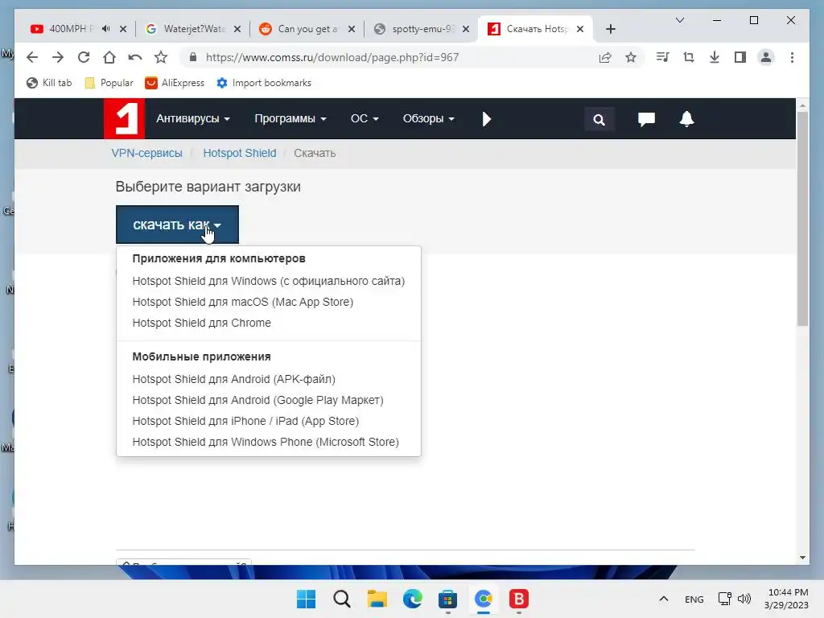Open Windows taskbar search
Viewport: 824px width, 618px height.
pyautogui.click(x=341, y=599)
